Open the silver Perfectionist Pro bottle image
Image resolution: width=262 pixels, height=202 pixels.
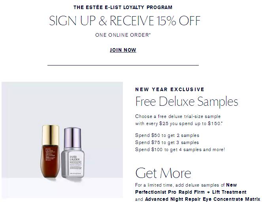tap(73, 152)
